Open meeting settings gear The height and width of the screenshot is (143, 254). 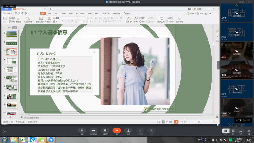click(x=249, y=131)
